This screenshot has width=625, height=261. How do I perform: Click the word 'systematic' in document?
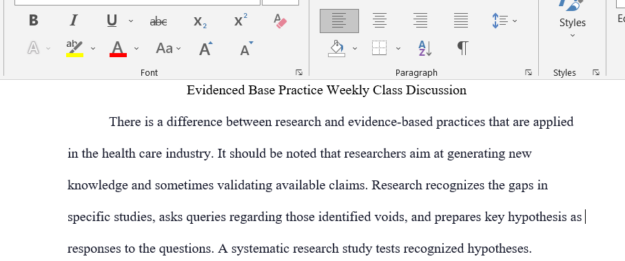point(261,249)
